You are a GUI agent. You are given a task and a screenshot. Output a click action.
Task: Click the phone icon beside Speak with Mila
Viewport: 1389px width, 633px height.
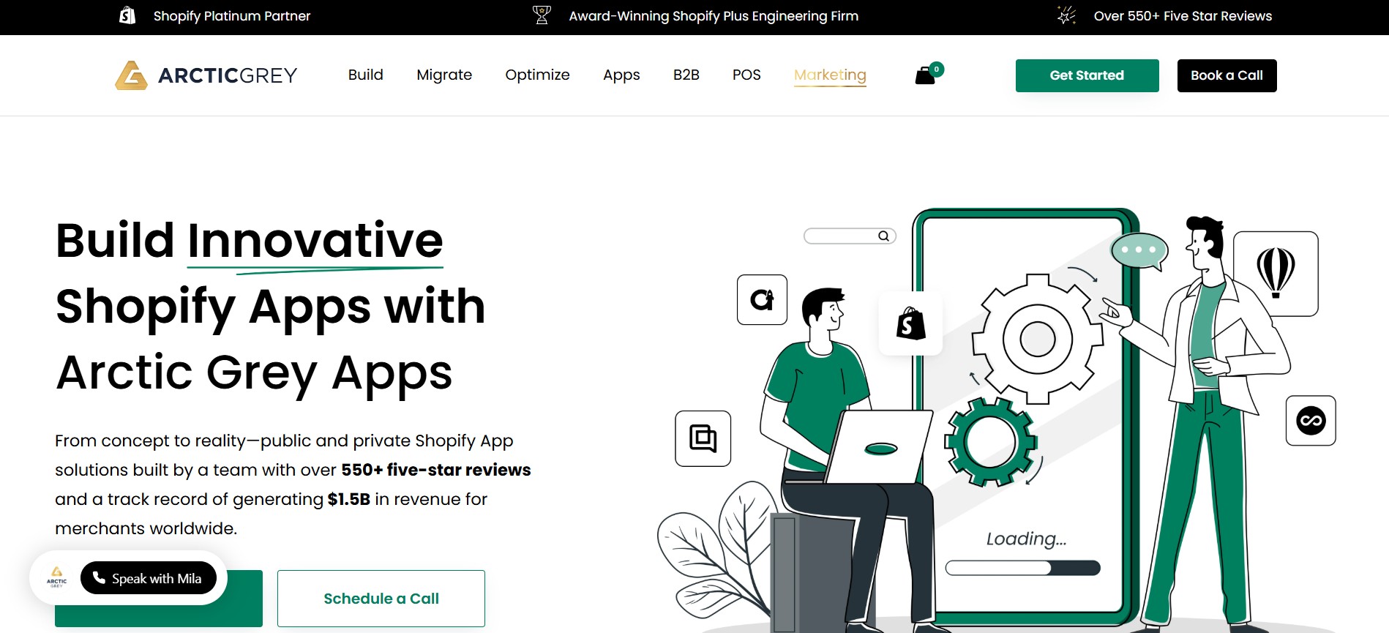coord(99,577)
